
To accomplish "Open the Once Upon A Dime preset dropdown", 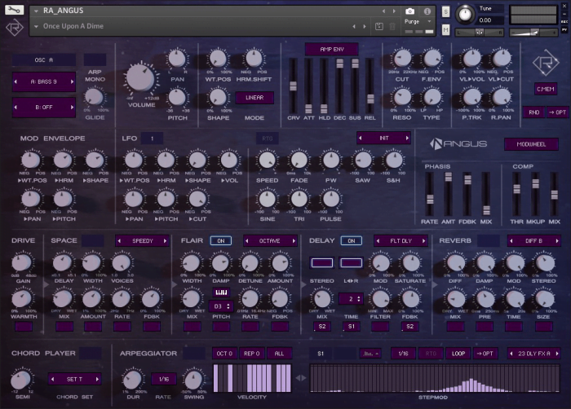I will click(37, 26).
